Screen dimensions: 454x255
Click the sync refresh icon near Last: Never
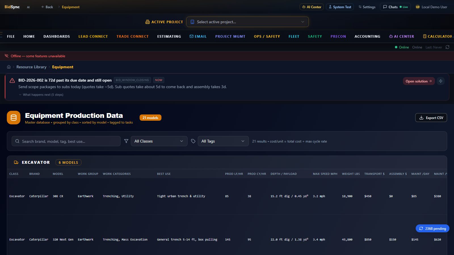coord(447,47)
